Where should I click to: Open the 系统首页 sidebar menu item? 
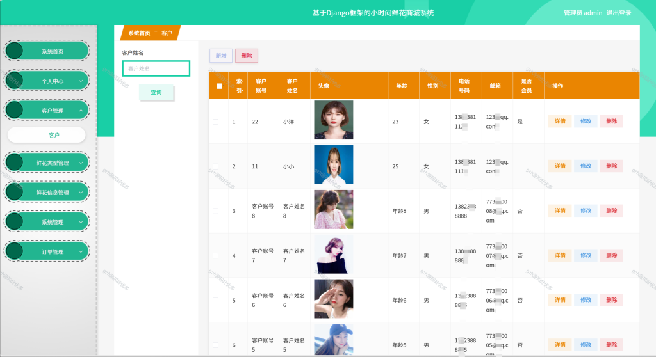coord(47,51)
